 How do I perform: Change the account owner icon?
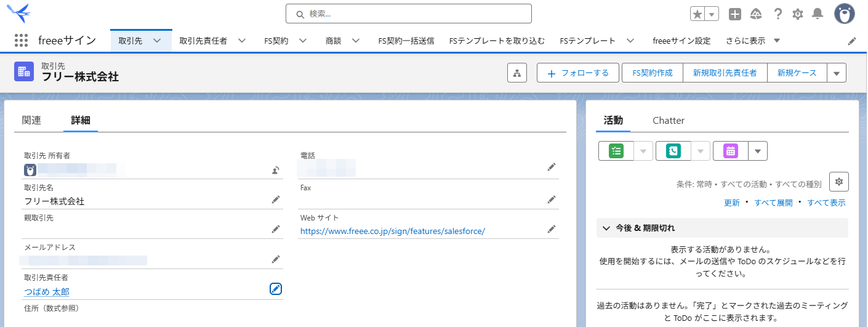point(276,170)
